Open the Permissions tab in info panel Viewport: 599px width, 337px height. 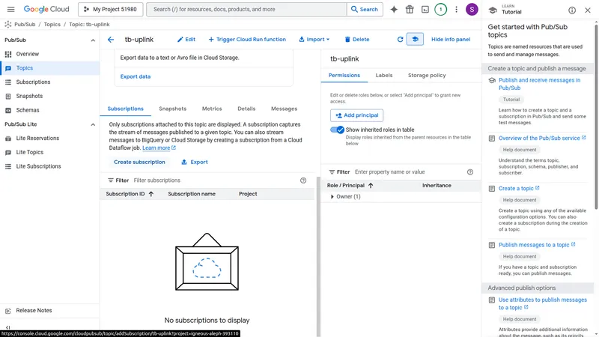[x=344, y=76]
